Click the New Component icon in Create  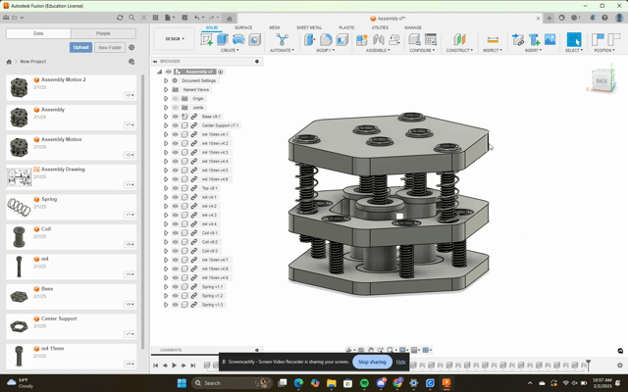point(208,39)
